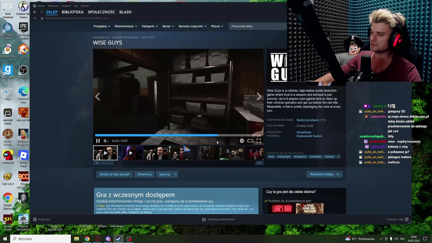The width and height of the screenshot is (432, 243).
Task: Expand Sprzęt dropdown
Action: pos(168,26)
